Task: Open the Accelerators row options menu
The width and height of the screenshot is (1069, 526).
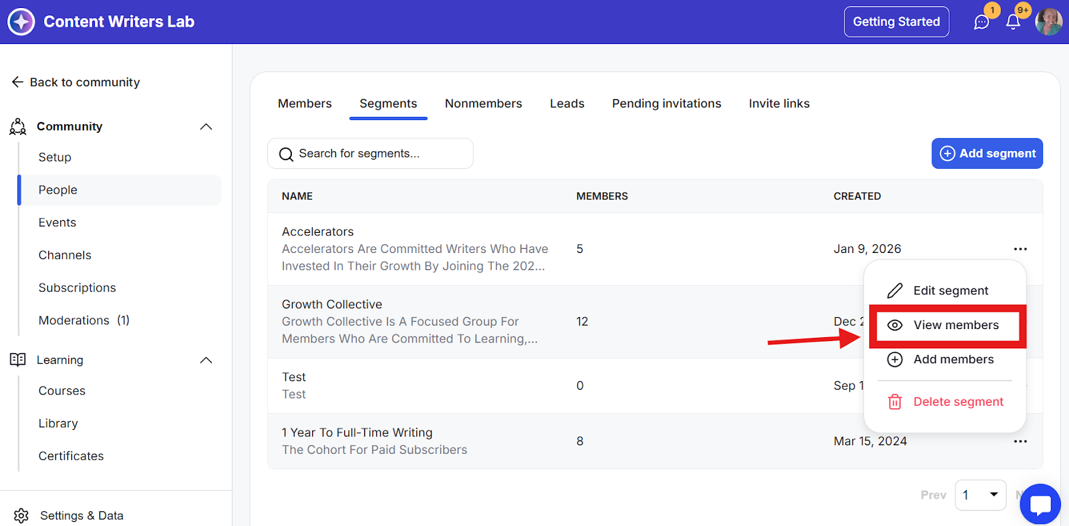Action: 1020,249
